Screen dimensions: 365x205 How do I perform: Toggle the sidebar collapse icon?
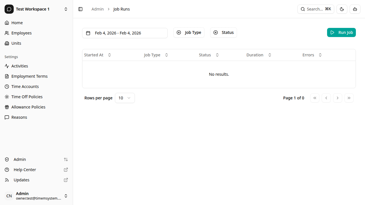pos(80,9)
